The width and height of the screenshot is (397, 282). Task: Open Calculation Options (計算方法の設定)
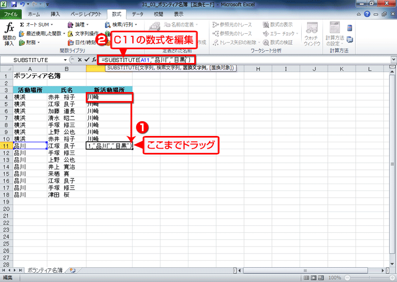click(335, 34)
